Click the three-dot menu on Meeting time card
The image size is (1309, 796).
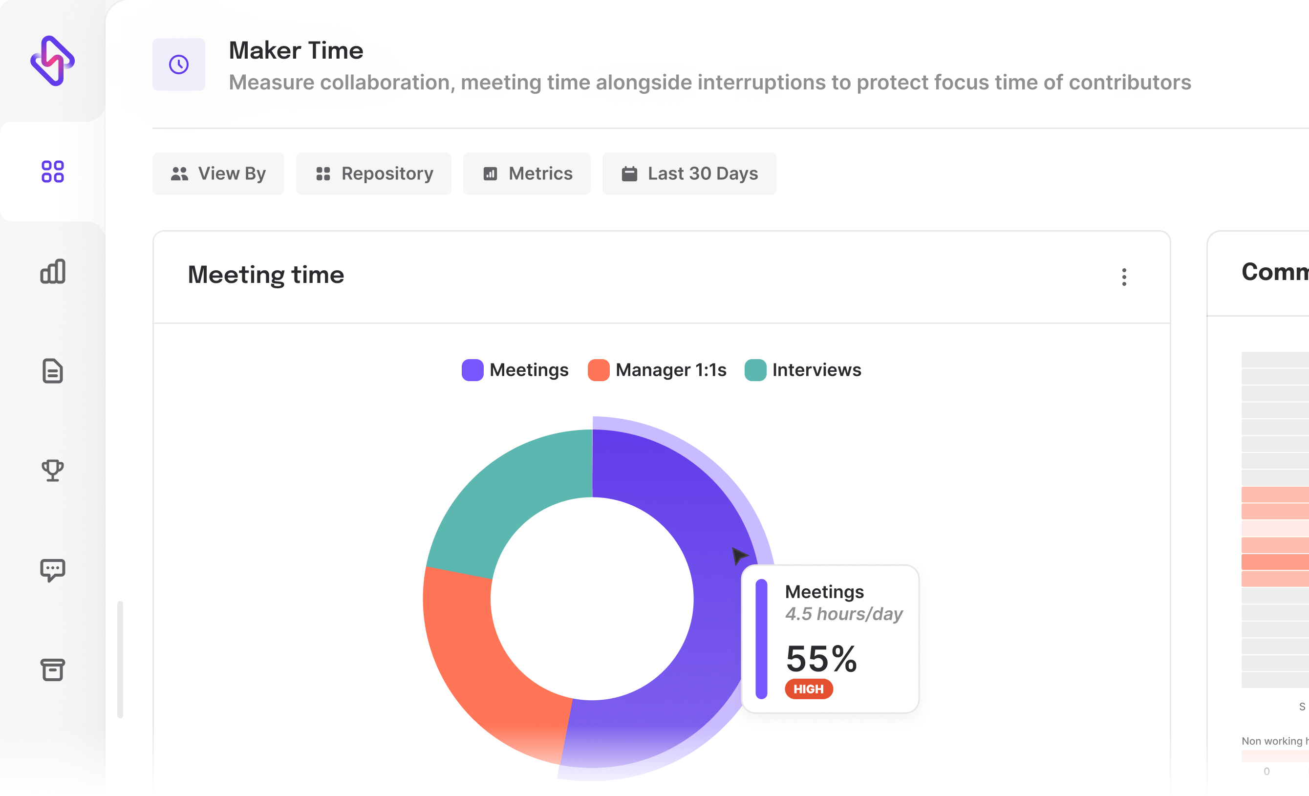1124,277
